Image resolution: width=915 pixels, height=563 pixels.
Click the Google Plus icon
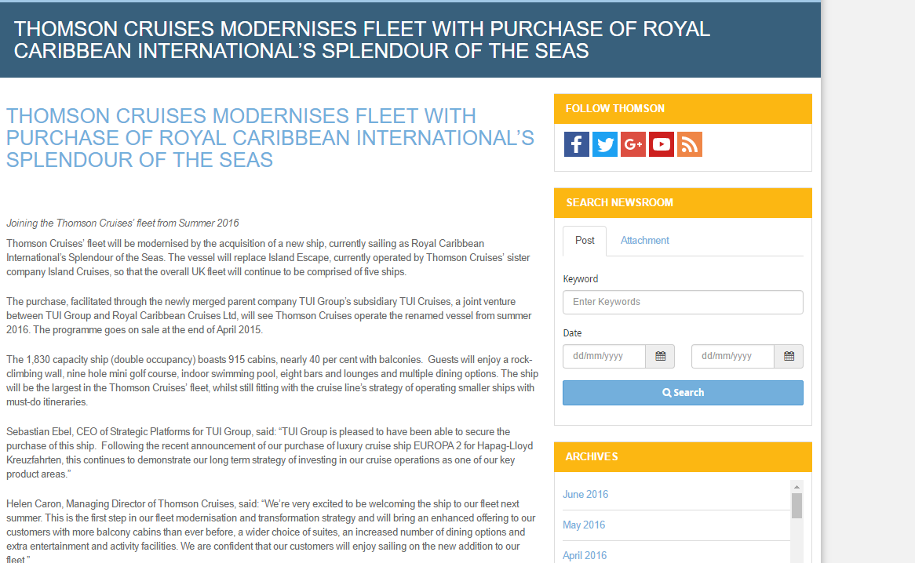tap(633, 144)
